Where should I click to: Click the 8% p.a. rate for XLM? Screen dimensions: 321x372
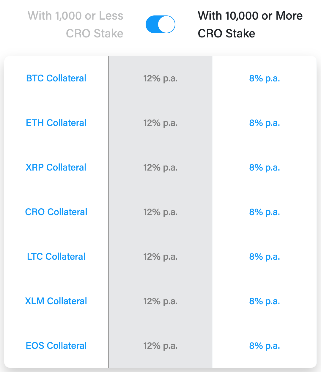(265, 301)
